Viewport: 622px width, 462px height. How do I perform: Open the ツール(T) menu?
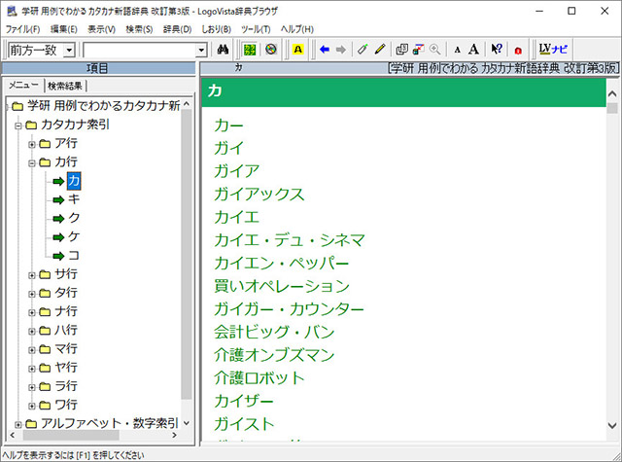coord(256,29)
